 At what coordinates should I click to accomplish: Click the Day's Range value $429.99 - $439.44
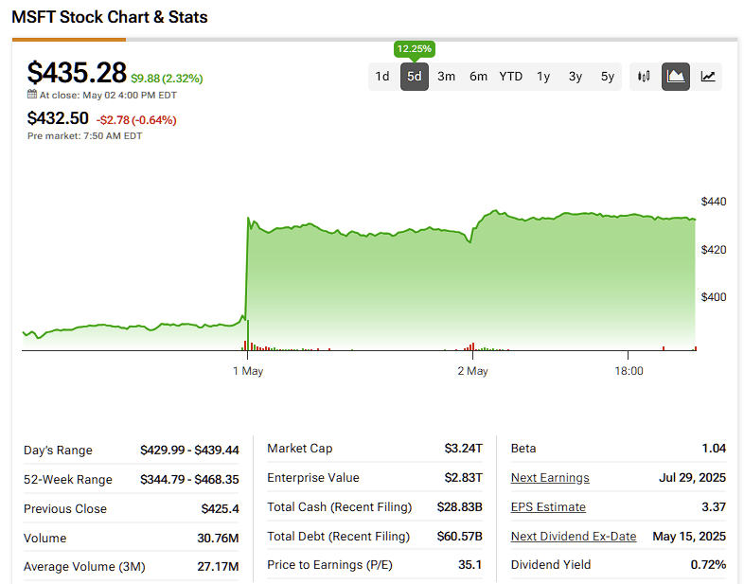pos(189,450)
